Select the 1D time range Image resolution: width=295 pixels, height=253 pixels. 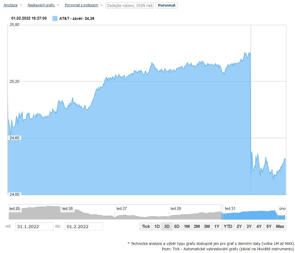coord(157,226)
